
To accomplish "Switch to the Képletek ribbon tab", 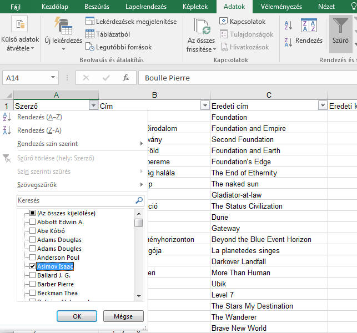I will pyautogui.click(x=195, y=7).
